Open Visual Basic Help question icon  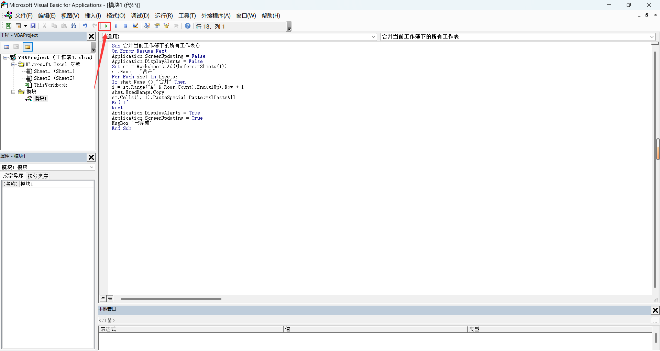[x=188, y=26]
